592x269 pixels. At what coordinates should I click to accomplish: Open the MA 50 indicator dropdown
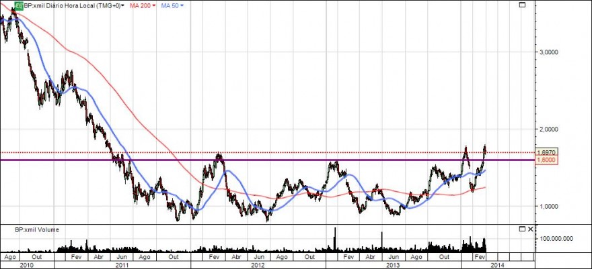click(172, 5)
